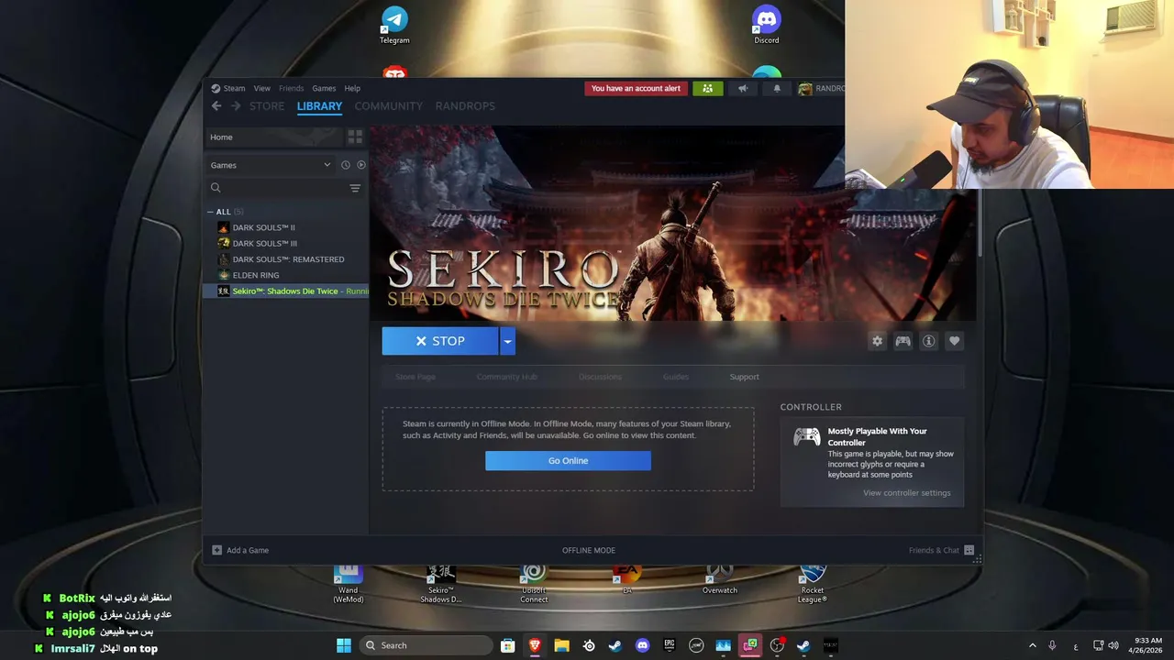
Task: Click Add a Game
Action: 240,550
